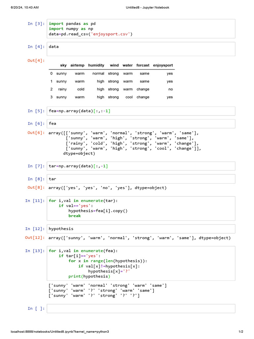The height and width of the screenshot is (339, 254).
Task: Click the 'forcast' column header
Action: point(143,65)
